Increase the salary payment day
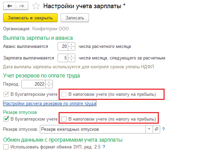This screenshot has width=199, height=161. tap(72, 56)
